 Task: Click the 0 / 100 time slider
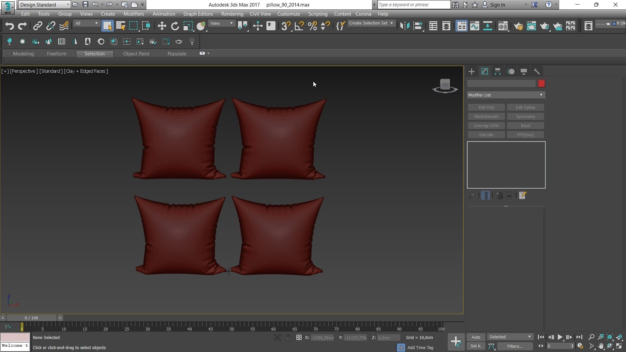pos(31,318)
